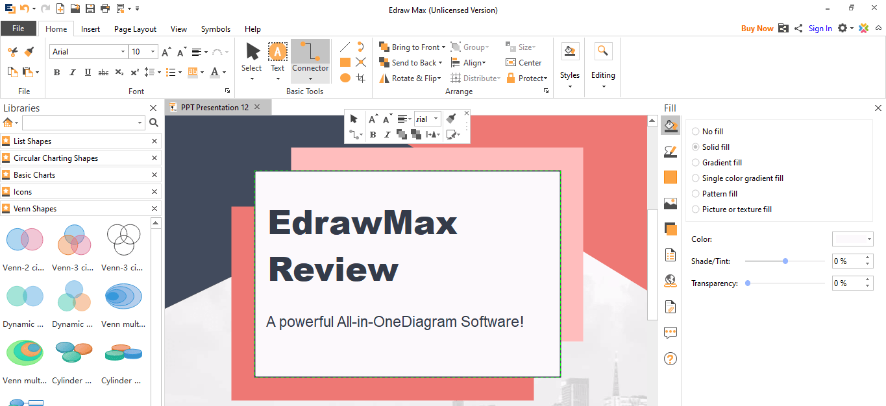This screenshot has height=406, width=886.
Task: Click the Cut scissors icon
Action: coord(12,52)
